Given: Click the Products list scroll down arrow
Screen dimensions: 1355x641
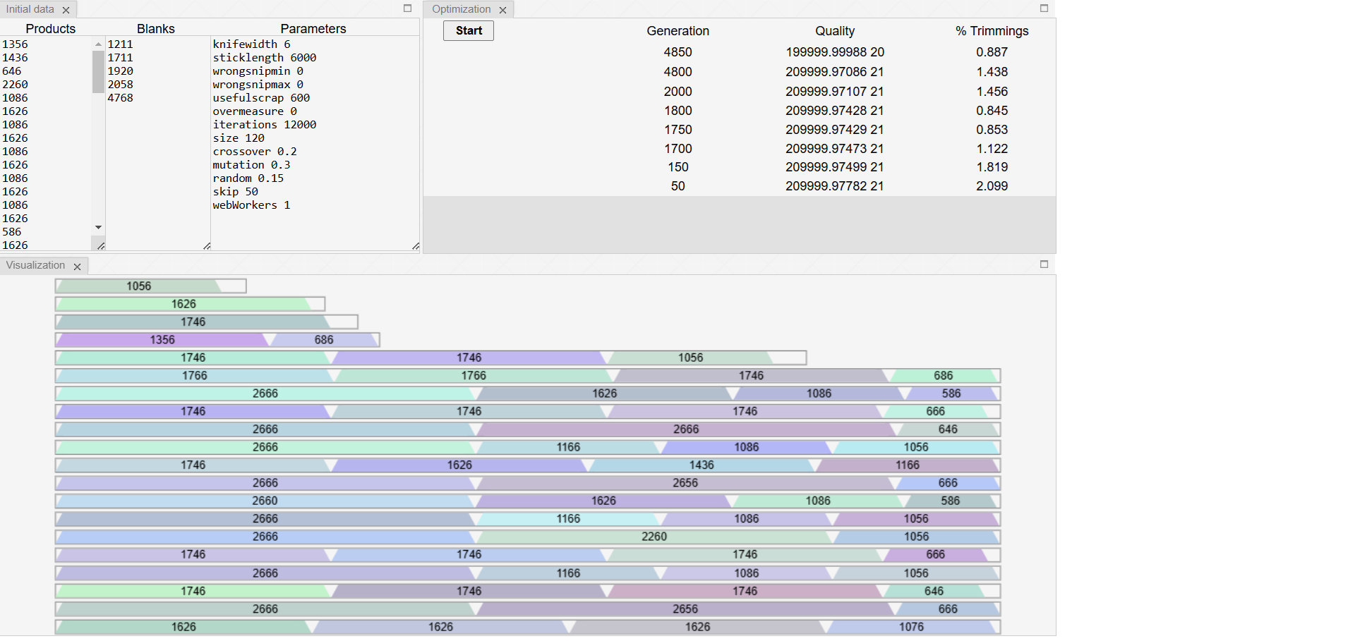Looking at the screenshot, I should [98, 227].
